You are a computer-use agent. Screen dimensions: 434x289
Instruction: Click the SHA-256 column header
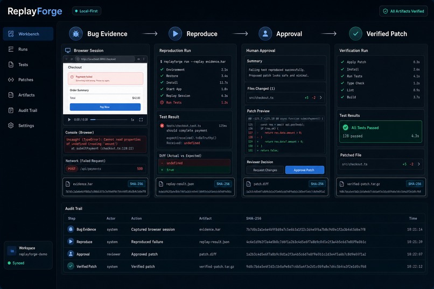click(254, 218)
